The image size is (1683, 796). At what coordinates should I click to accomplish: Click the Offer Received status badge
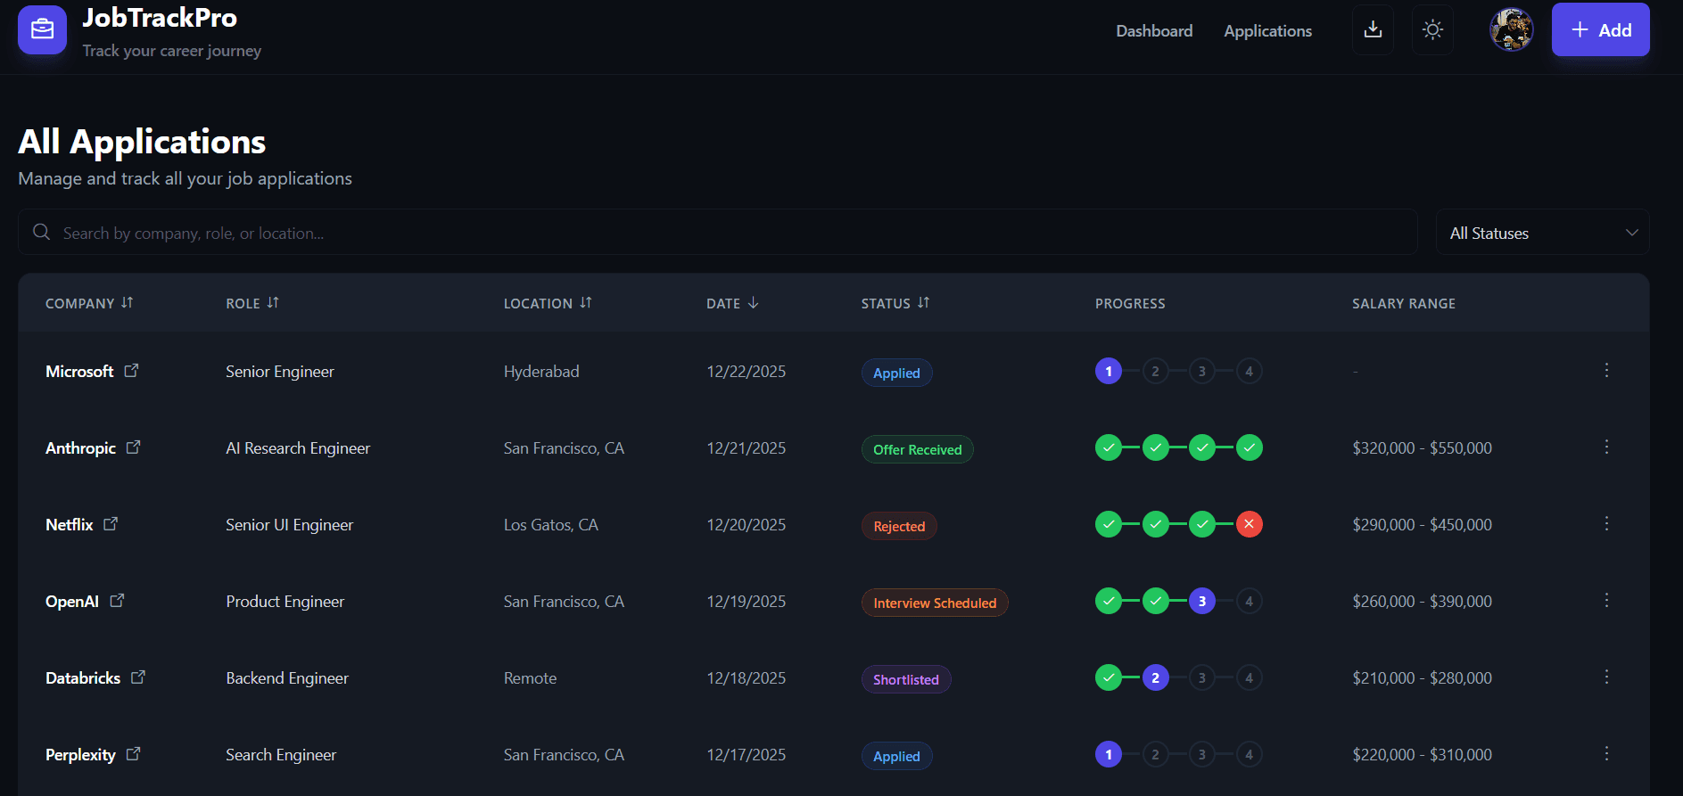pyautogui.click(x=917, y=449)
